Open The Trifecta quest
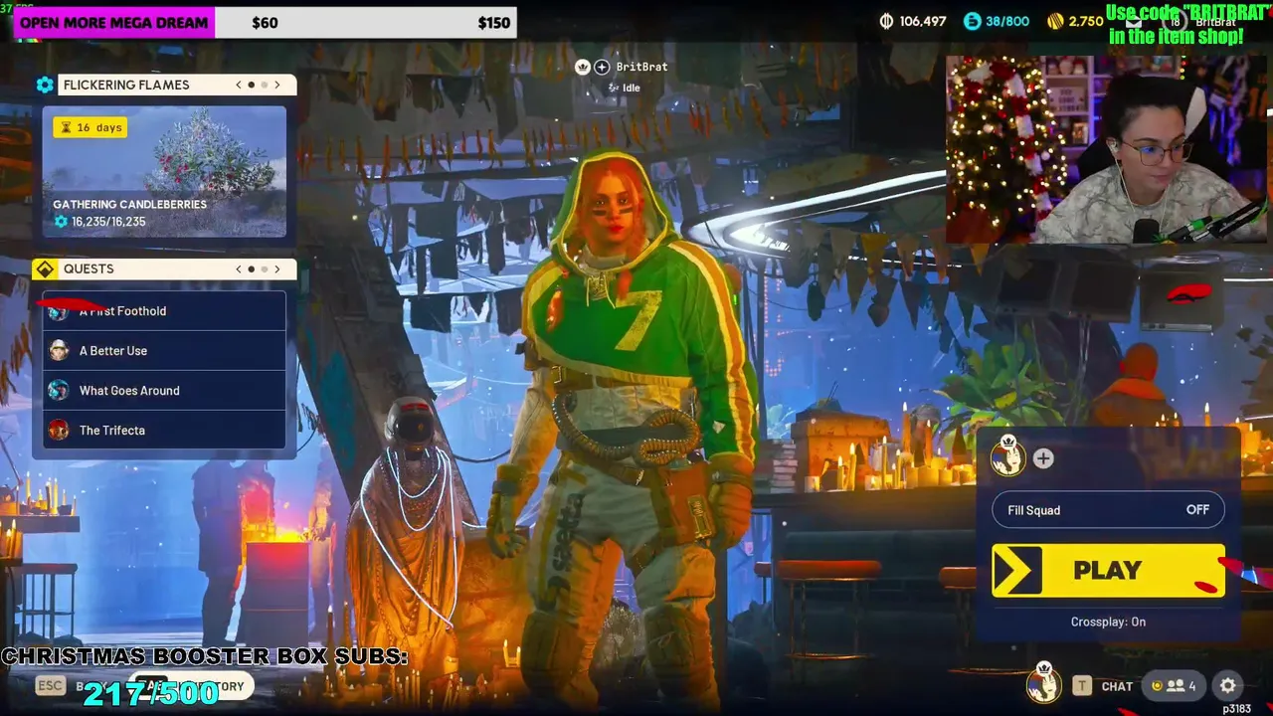This screenshot has height=716, width=1273. tap(164, 431)
